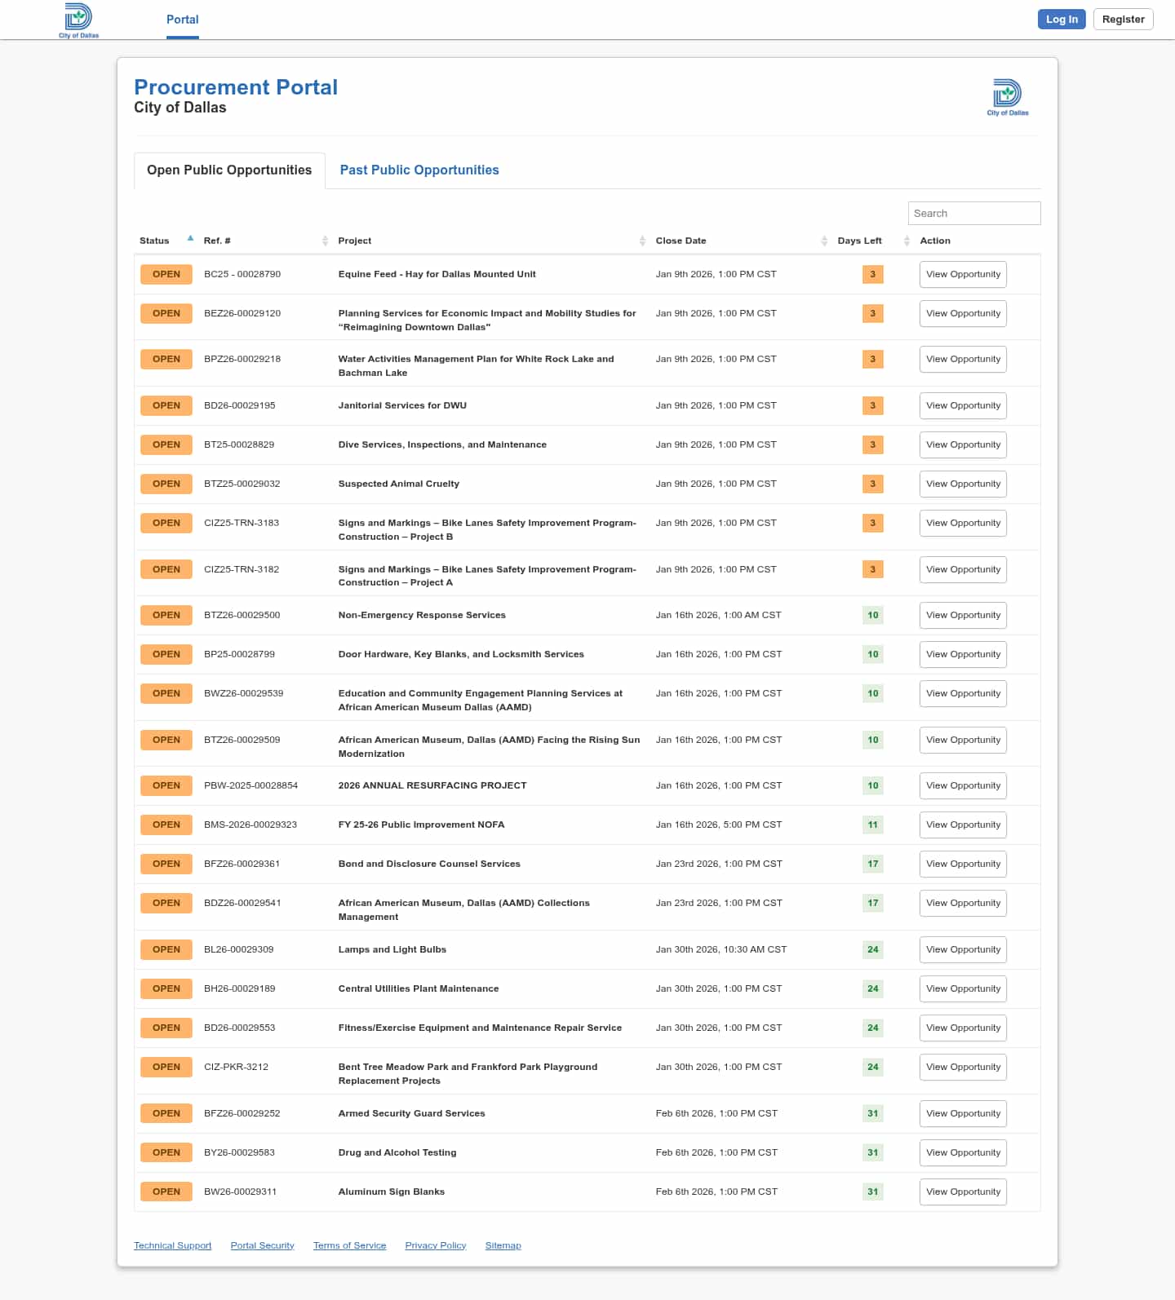
Task: Sort by Close Date using its arrows
Action: 823,241
